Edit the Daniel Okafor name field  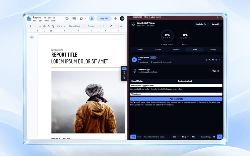pyautogui.click(x=153, y=81)
